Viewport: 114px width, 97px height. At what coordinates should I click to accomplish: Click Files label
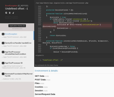coord(37,83)
